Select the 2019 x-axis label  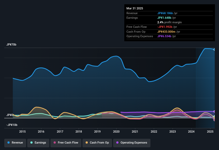tap(97, 132)
